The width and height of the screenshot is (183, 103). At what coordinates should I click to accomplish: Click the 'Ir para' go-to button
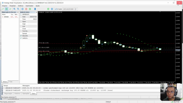tap(58, 9)
